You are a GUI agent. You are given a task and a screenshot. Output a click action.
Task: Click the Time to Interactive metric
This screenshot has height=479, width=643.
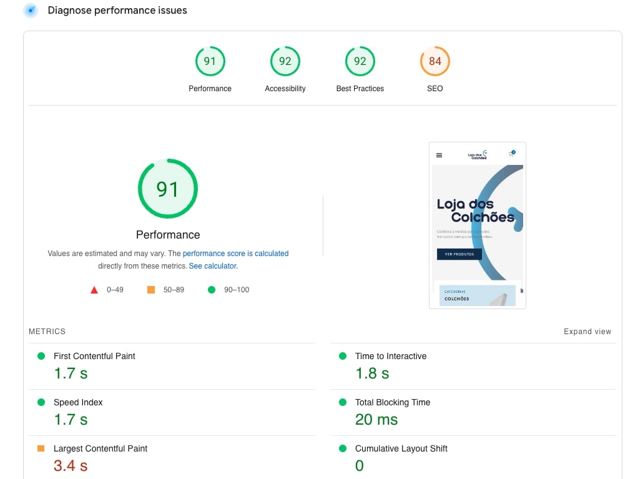[390, 356]
